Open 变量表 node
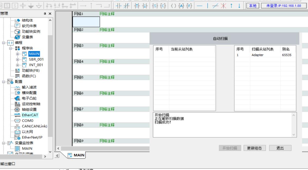Viewport: 308px width, 170px height. [x=27, y=37]
